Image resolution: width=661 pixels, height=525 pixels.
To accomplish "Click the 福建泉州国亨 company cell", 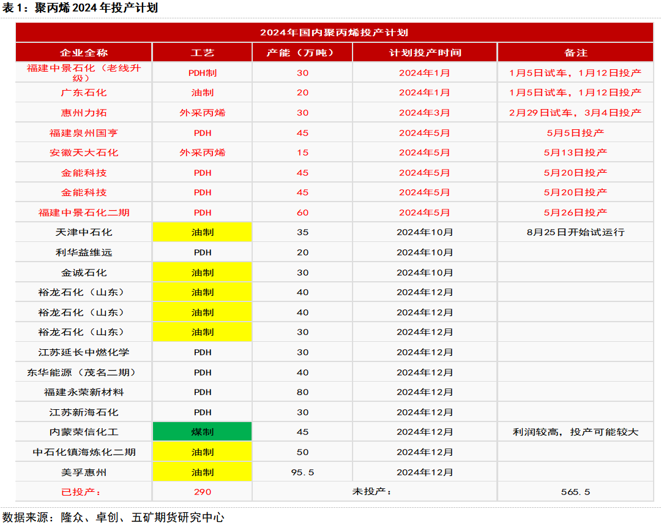I will [x=83, y=133].
